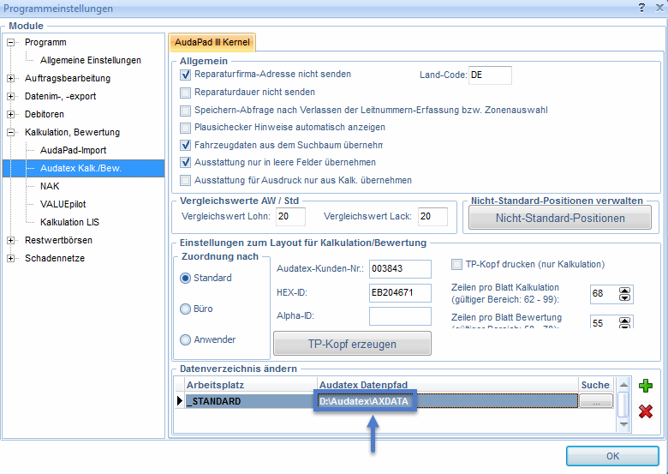Select NAK tree item

click(50, 186)
